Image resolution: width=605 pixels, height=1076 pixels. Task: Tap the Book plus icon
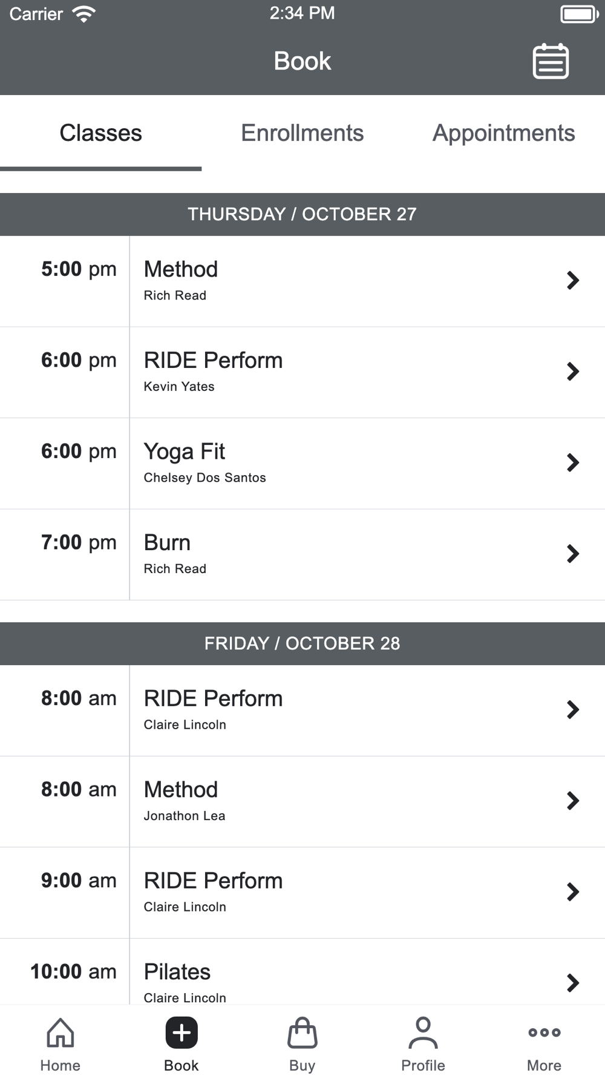(181, 1032)
